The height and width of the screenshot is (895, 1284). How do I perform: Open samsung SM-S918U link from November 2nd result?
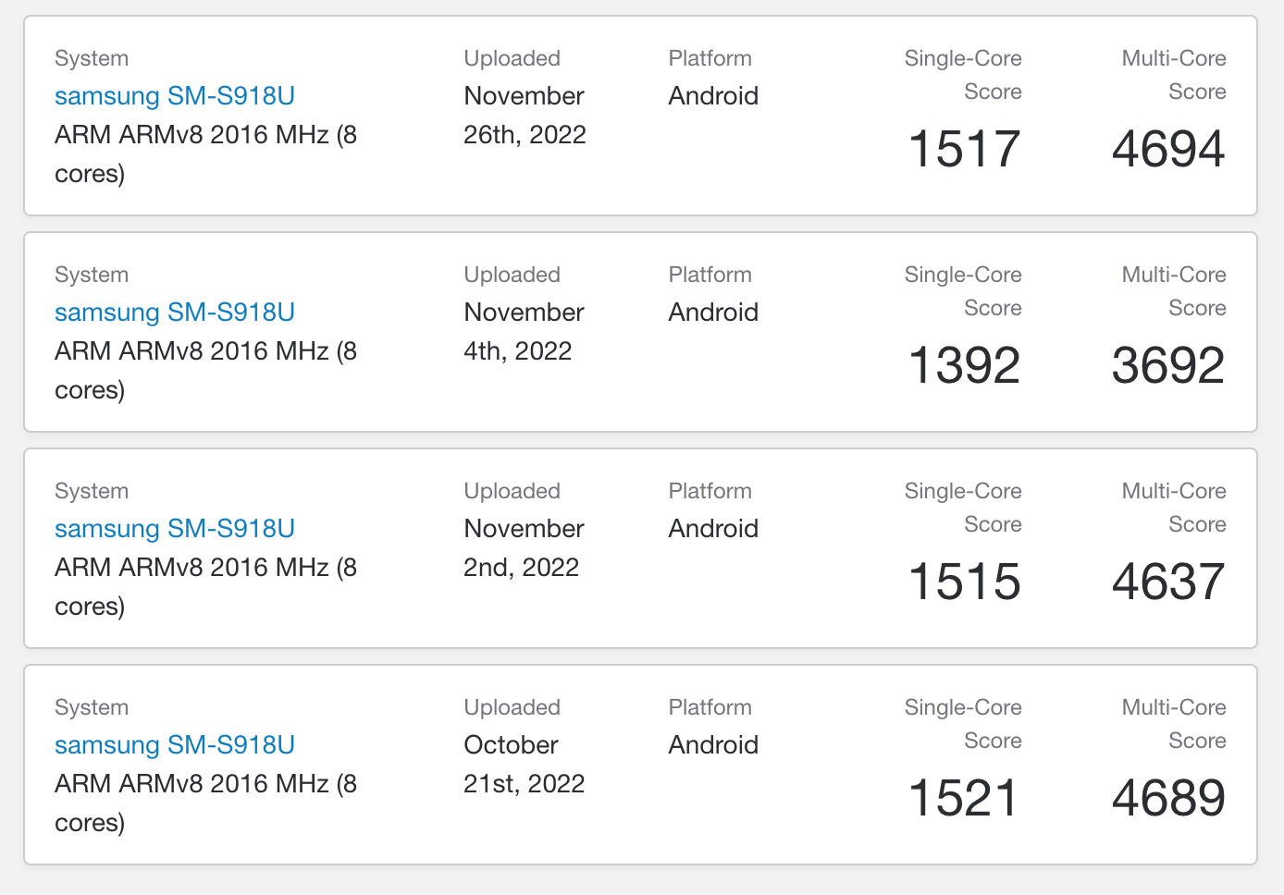click(x=175, y=529)
